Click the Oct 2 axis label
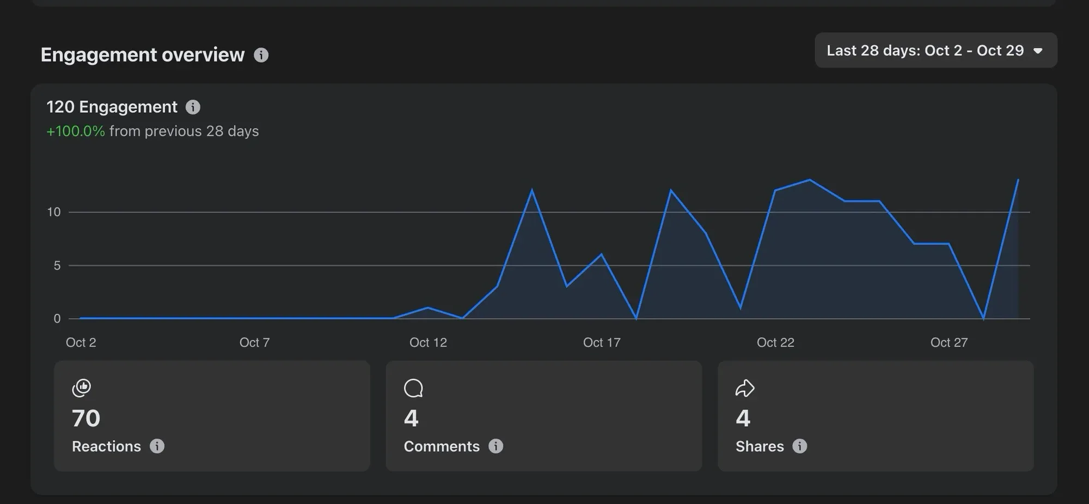Viewport: 1089px width, 504px height. 81,343
